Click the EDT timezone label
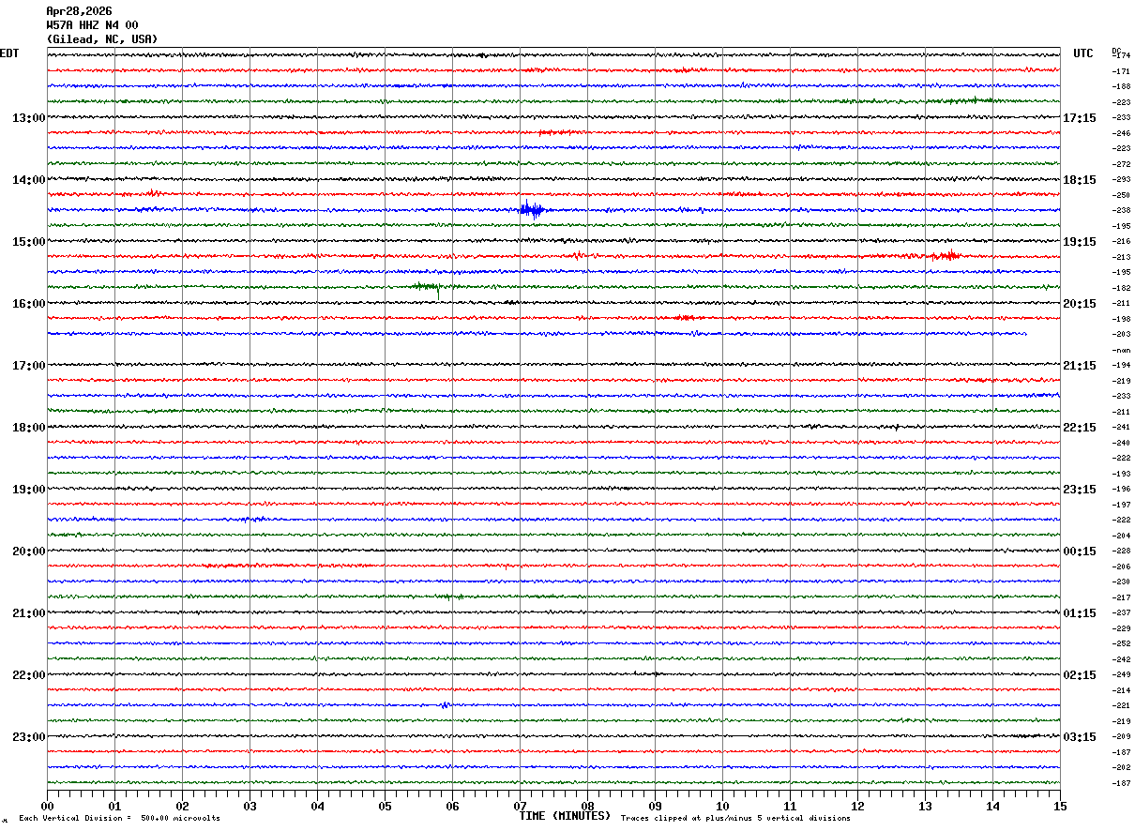 click(9, 53)
